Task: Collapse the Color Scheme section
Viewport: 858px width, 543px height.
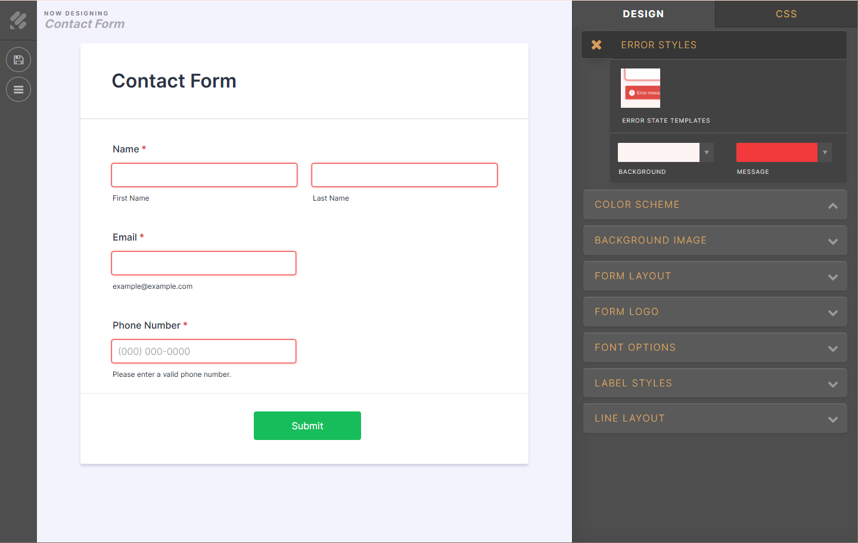Action: tap(832, 205)
